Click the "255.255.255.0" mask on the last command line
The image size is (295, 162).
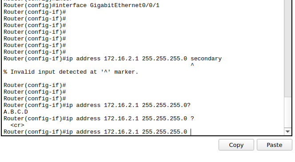[164, 132]
